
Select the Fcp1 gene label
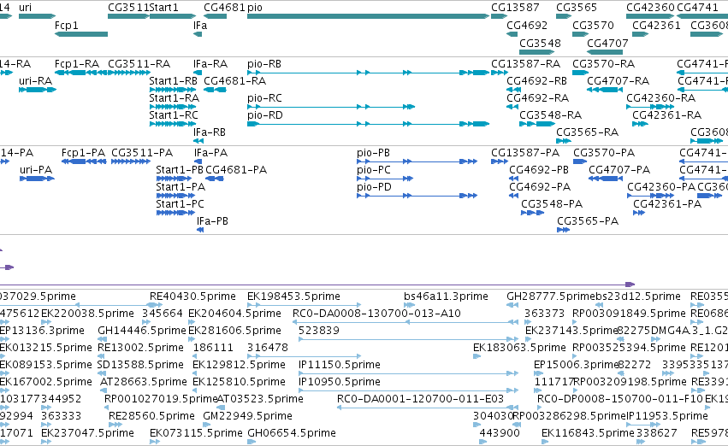[x=67, y=26]
